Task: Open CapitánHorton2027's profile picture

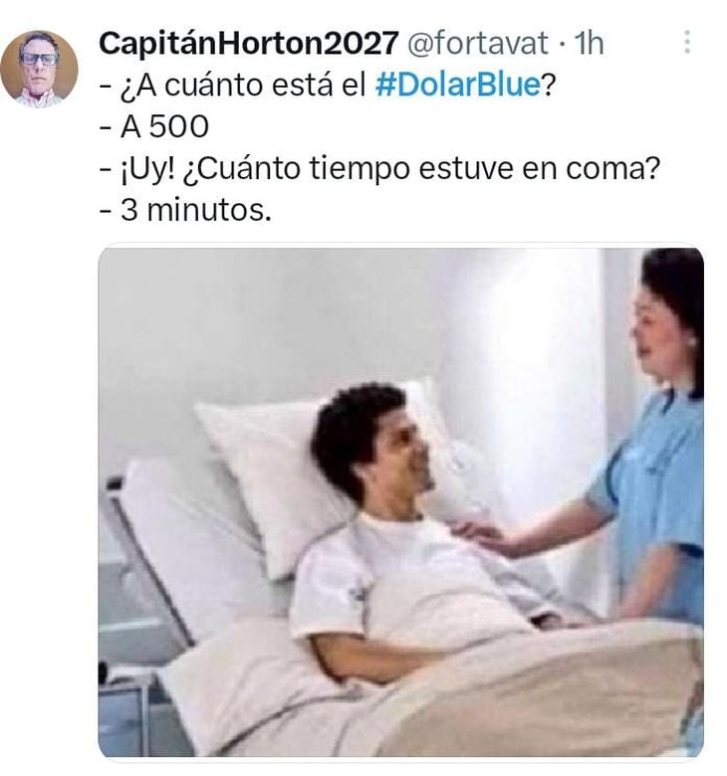Action: point(39,69)
